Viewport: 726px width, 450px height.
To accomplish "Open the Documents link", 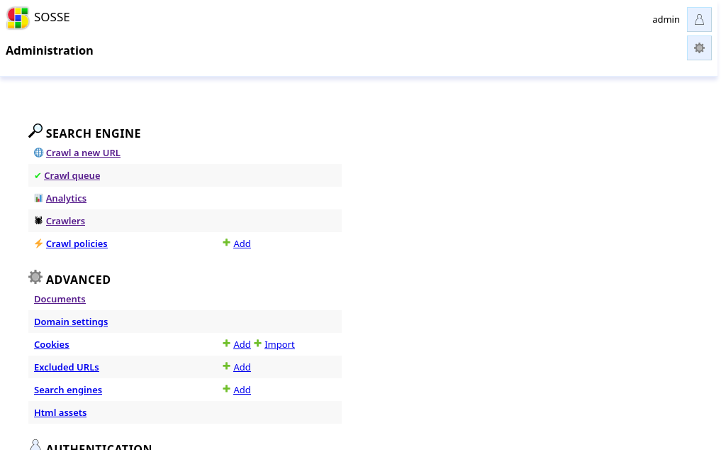I will pos(60,300).
